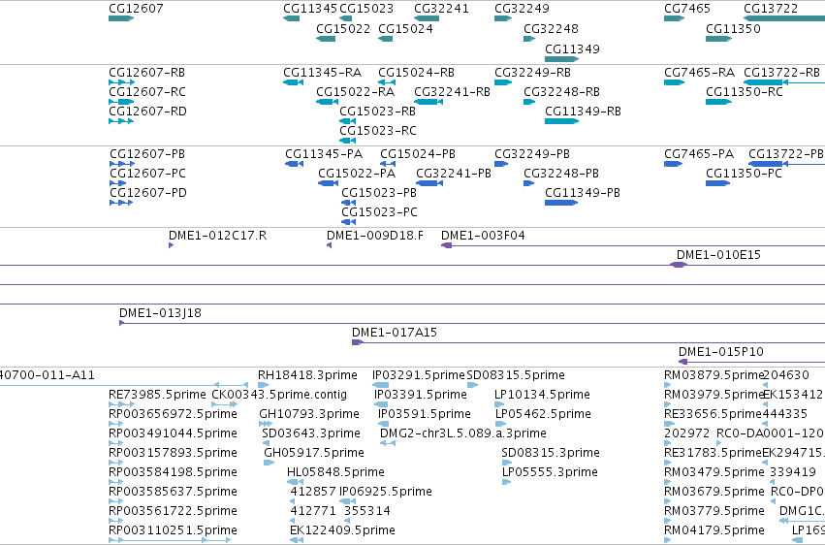Select gene CG13722
The width and height of the screenshot is (825, 545).
coord(784,18)
